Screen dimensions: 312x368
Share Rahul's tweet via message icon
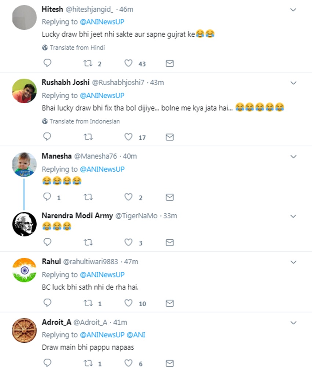point(170,303)
